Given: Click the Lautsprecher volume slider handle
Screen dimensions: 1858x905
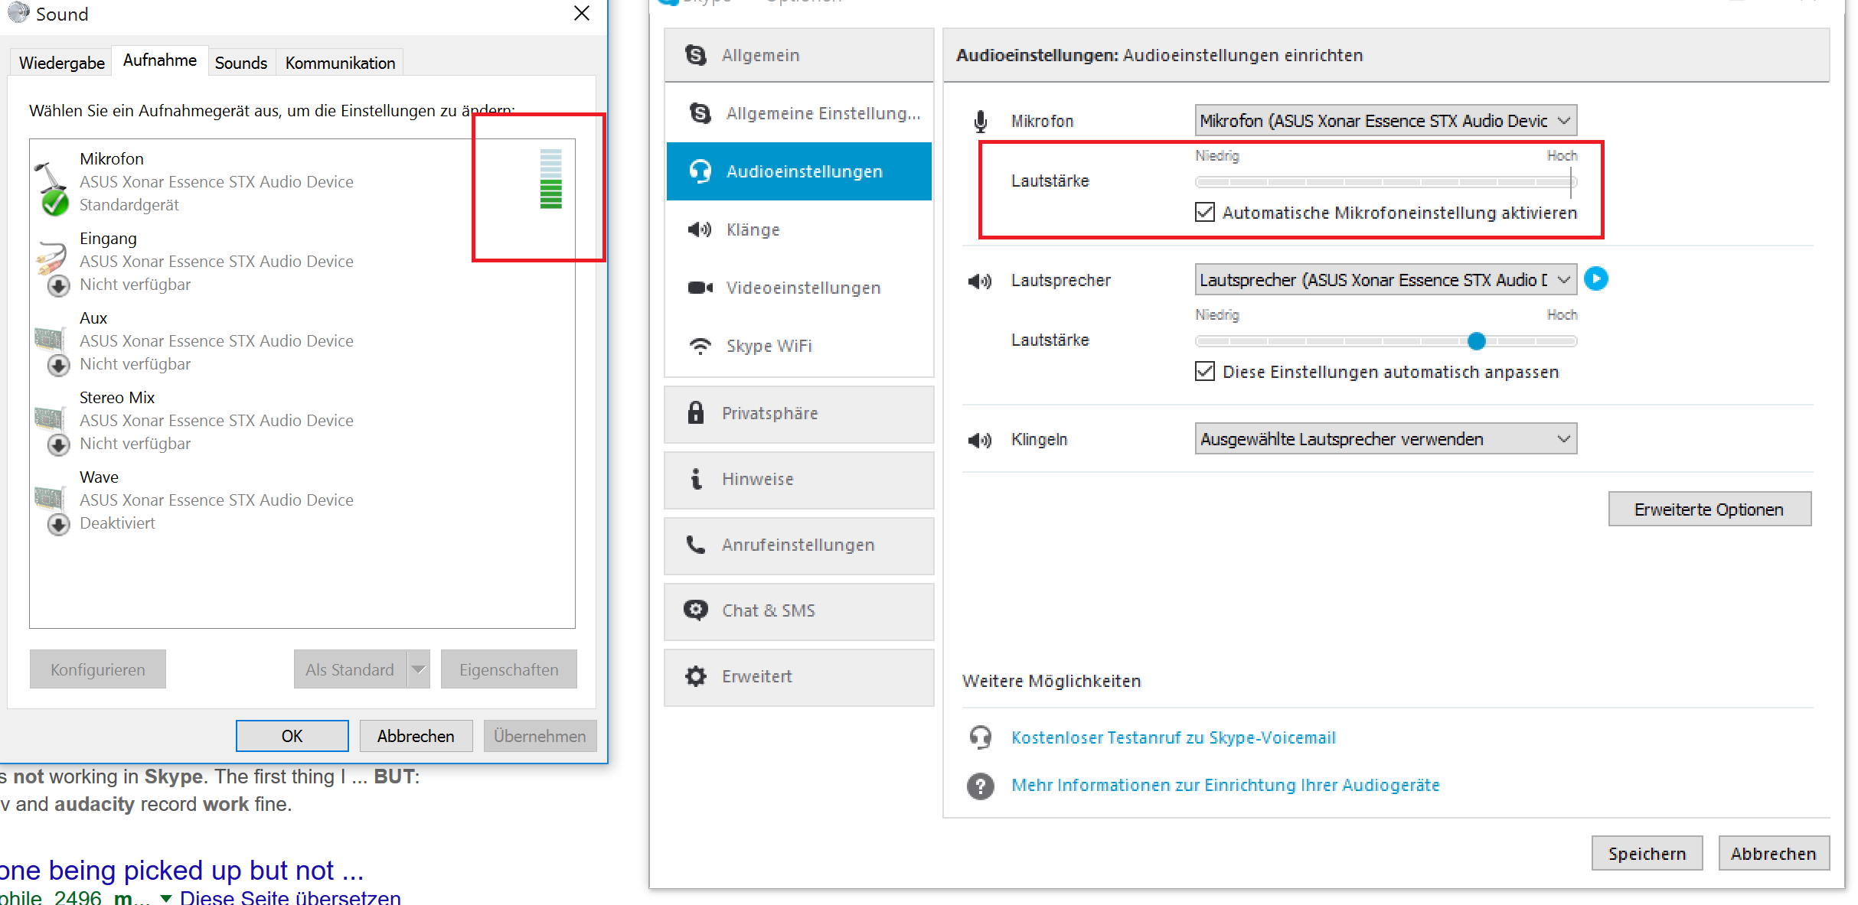Looking at the screenshot, I should (1476, 341).
